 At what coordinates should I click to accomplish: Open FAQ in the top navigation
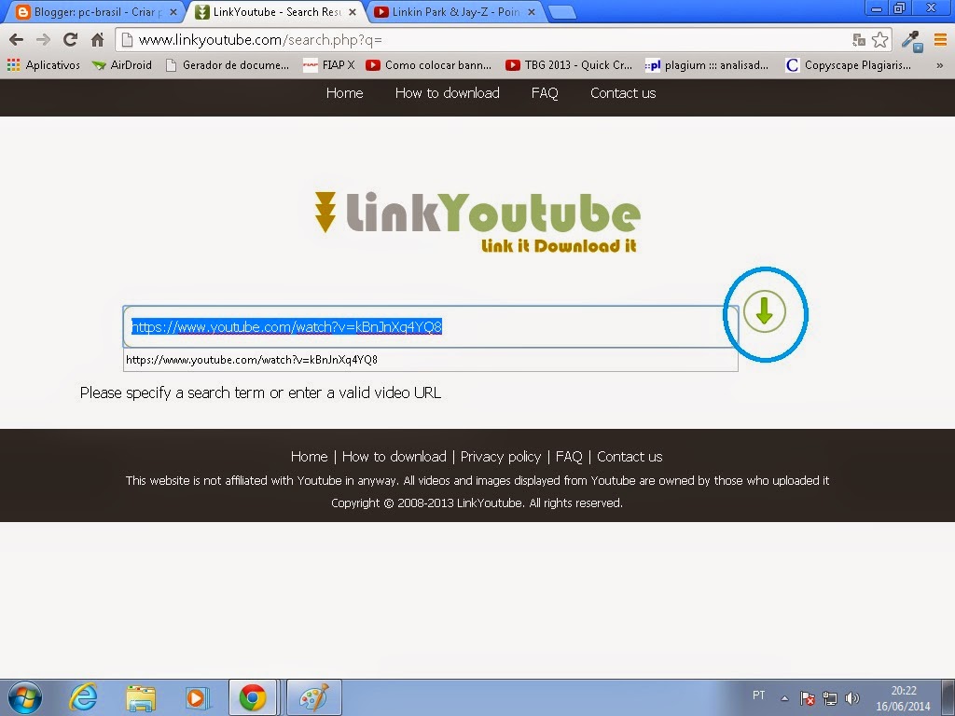click(545, 93)
